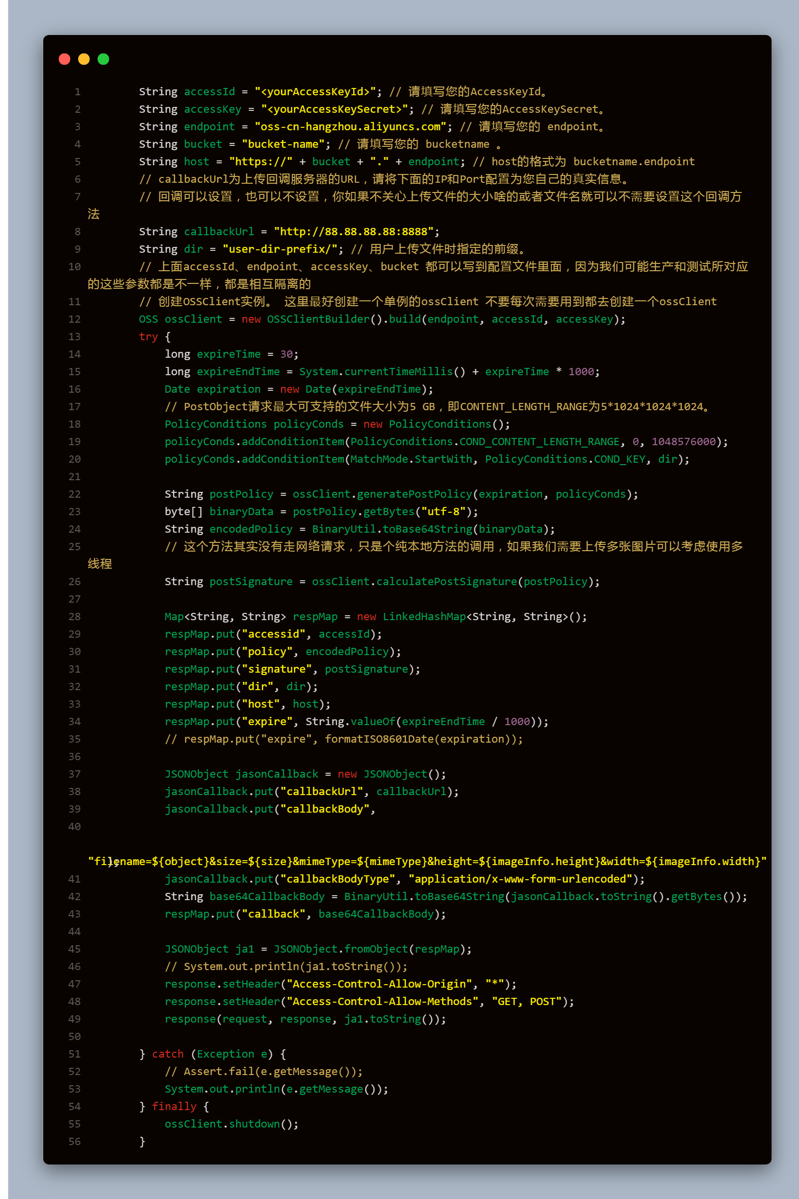Click System.out.println on line 53
The height and width of the screenshot is (1199, 799).
point(222,1089)
